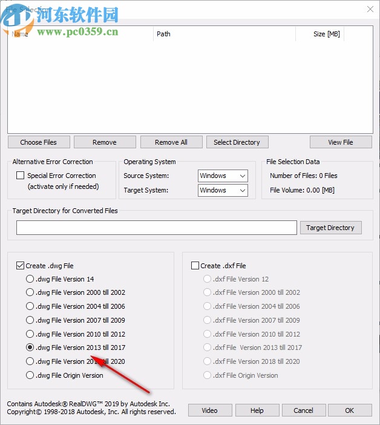This screenshot has width=380, height=425.
Task: Select .dxf File Version 2018 till 2020
Action: click(207, 361)
